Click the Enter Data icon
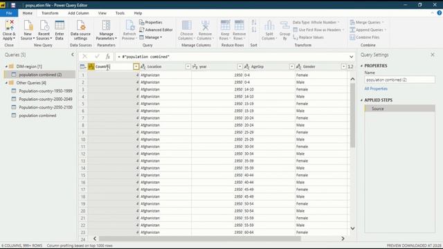Image resolution: width=443 pixels, height=249 pixels. coord(60,26)
